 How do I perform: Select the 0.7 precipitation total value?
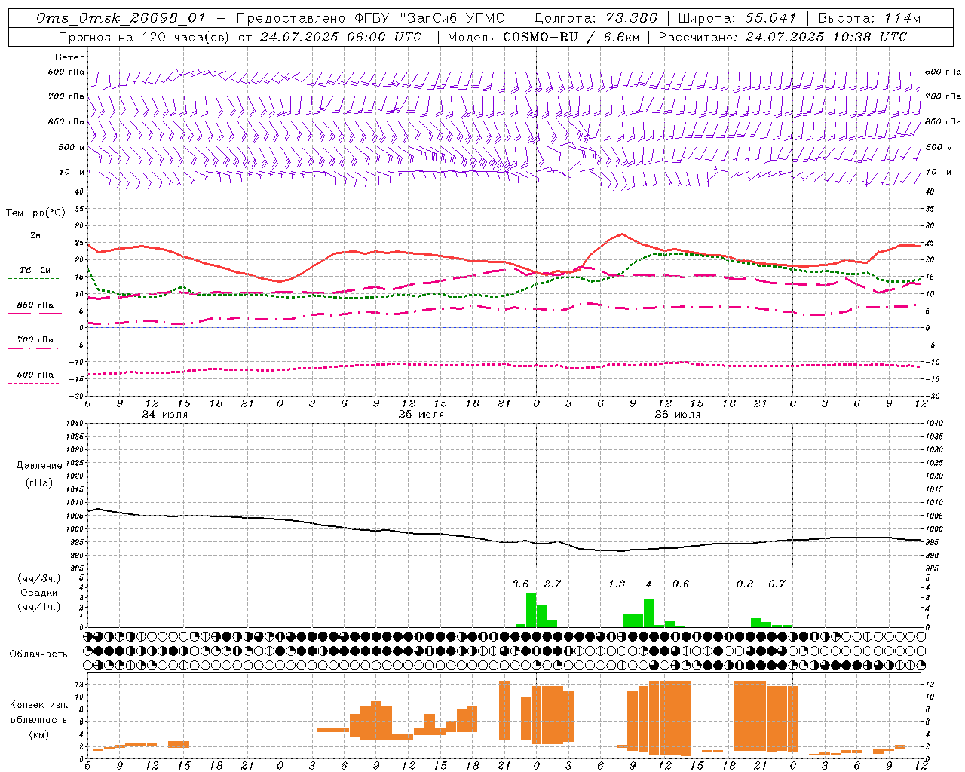(x=777, y=584)
